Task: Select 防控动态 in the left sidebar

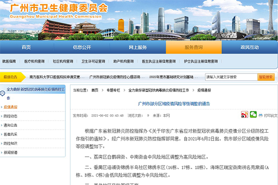Action: [x=11, y=116]
